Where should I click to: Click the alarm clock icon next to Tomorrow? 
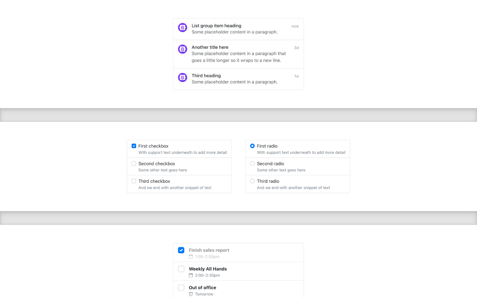[x=190, y=294]
